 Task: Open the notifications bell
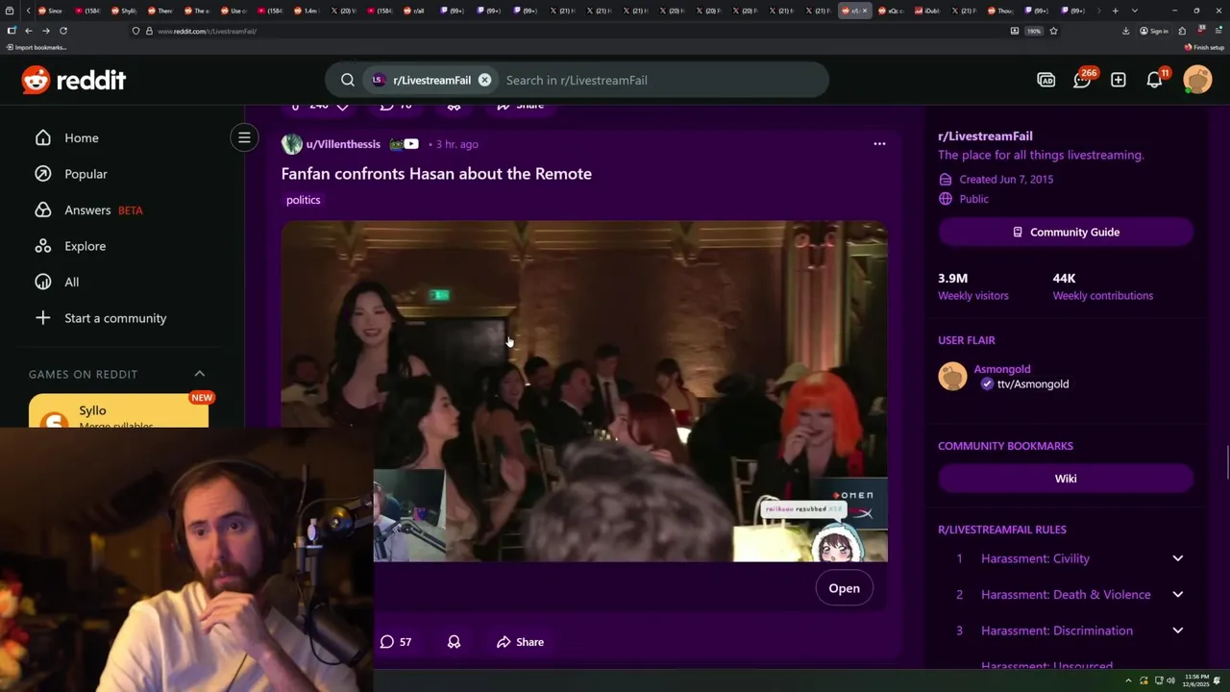[x=1156, y=79]
